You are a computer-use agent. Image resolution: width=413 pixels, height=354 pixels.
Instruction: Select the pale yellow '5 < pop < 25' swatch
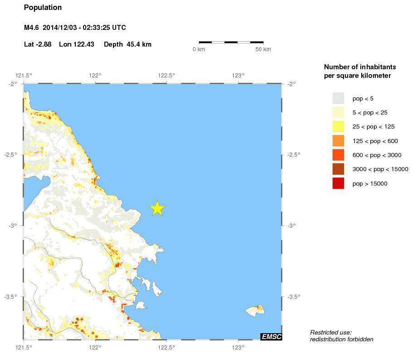coord(338,112)
